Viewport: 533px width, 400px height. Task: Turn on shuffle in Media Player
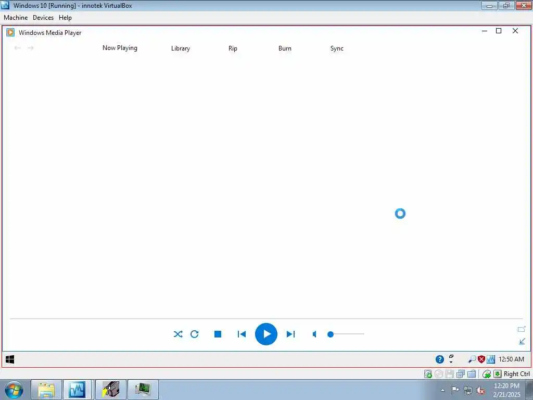pyautogui.click(x=178, y=334)
